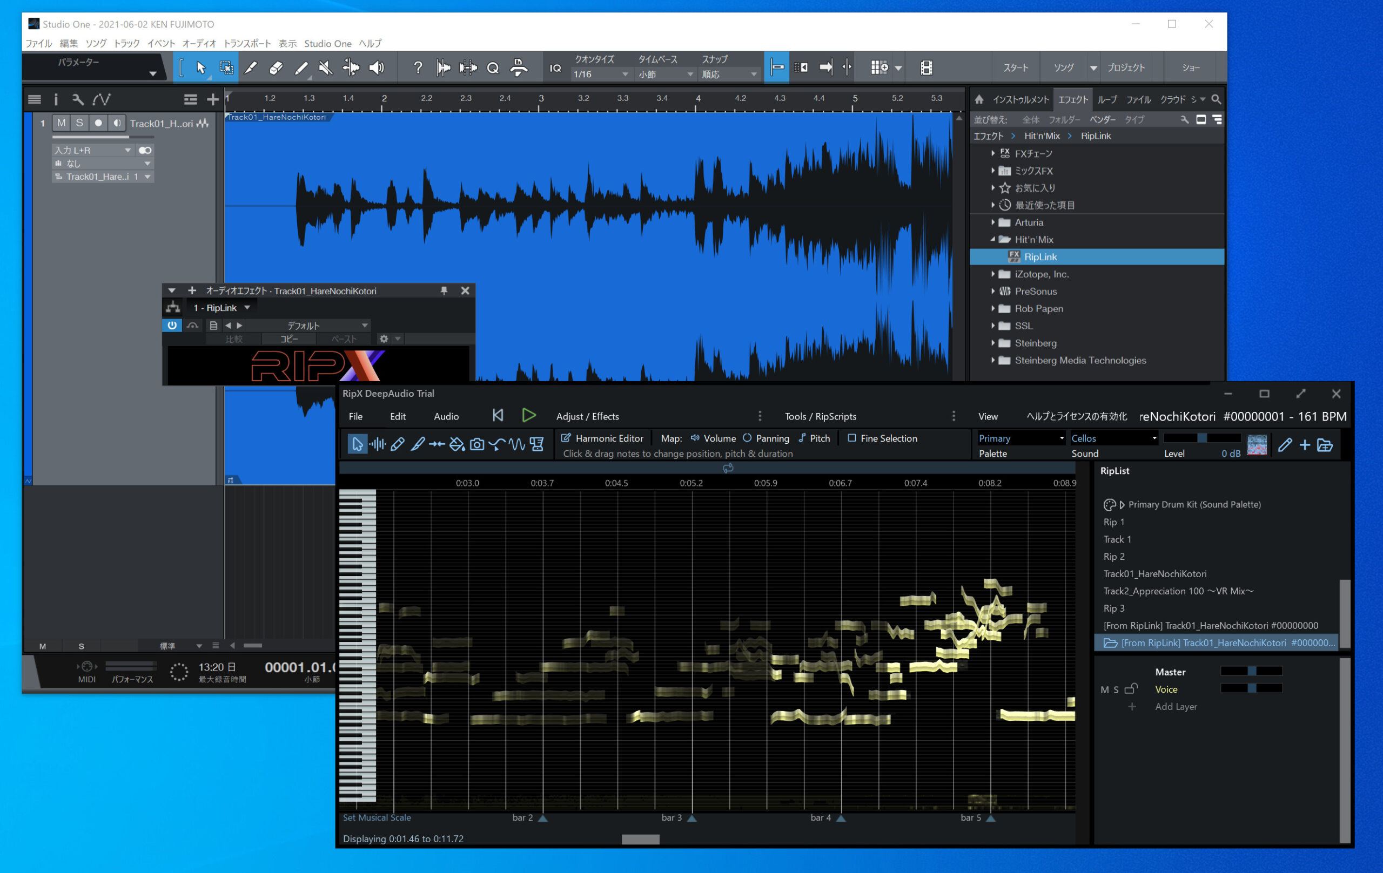Toggle the Harmonic Editor option
The image size is (1383, 873).
coord(602,438)
